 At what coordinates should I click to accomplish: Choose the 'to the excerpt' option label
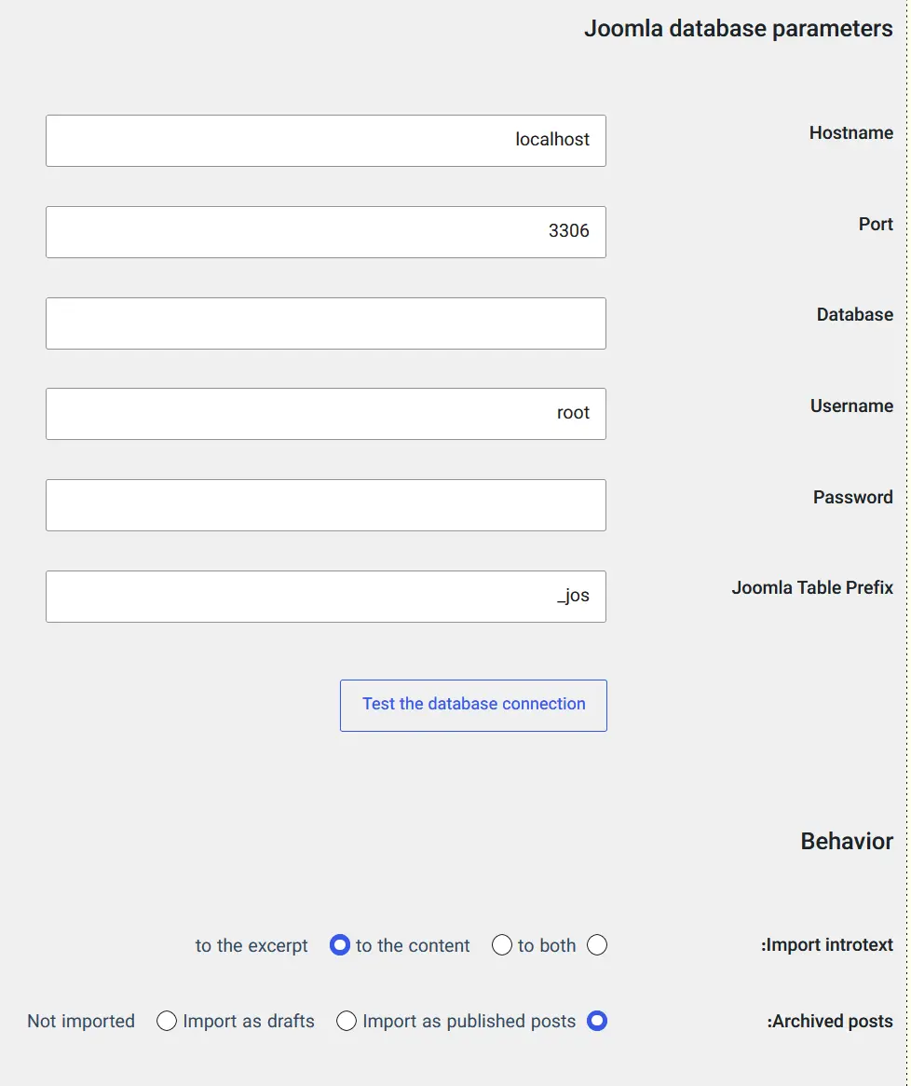(x=252, y=945)
